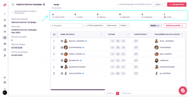Open the settings gear in the sidebar
Image resolution: width=192 pixels, height=100 pixels.
[5, 82]
